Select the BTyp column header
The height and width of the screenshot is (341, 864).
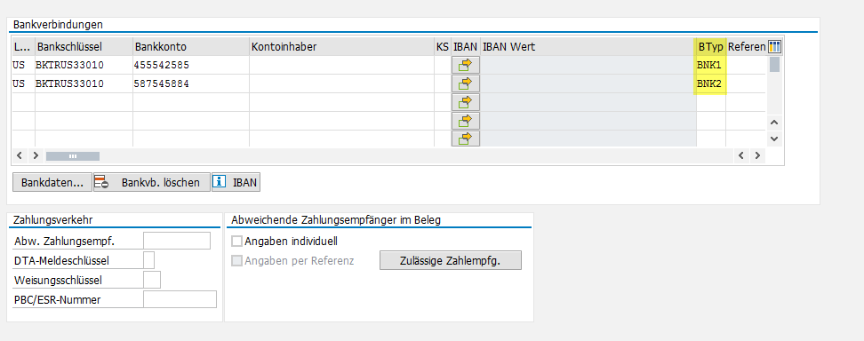[711, 47]
